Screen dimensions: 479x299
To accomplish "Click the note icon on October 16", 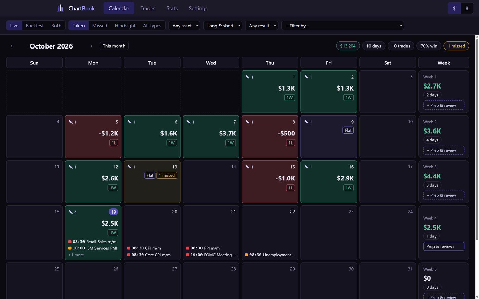I will tap(306, 167).
